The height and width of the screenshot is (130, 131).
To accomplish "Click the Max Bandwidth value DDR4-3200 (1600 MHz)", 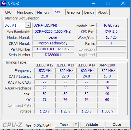I will coord(53,31).
